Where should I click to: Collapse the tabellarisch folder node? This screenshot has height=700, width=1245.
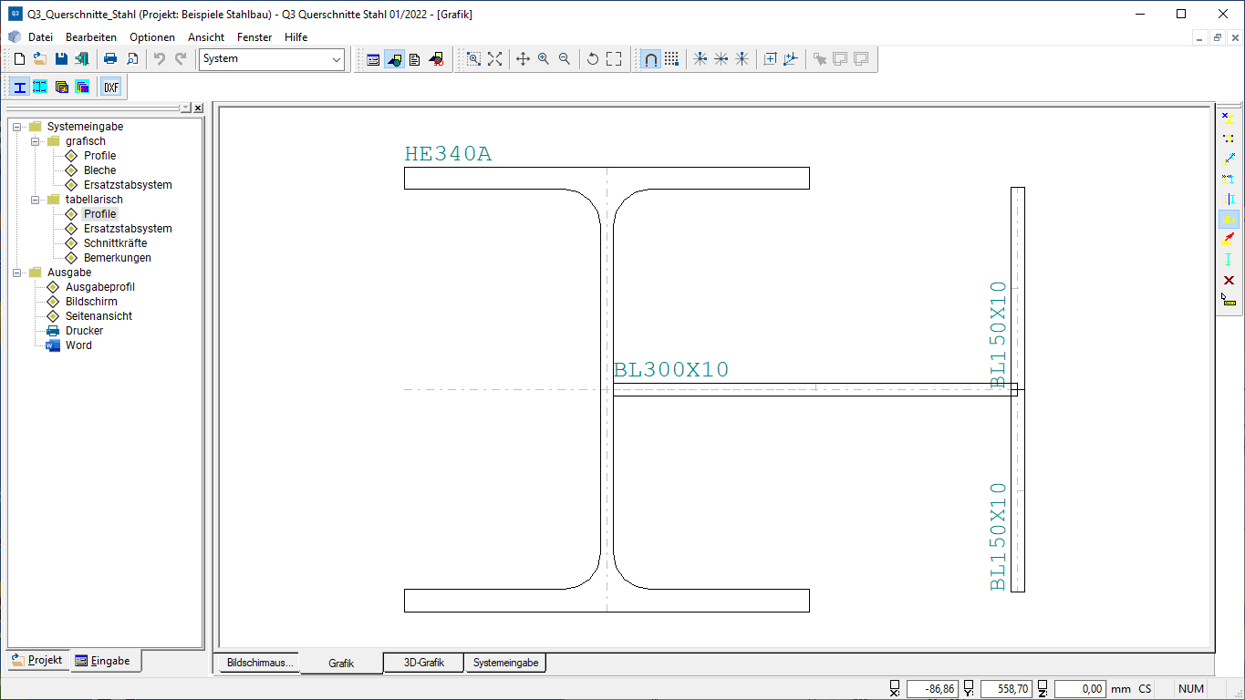[35, 200]
